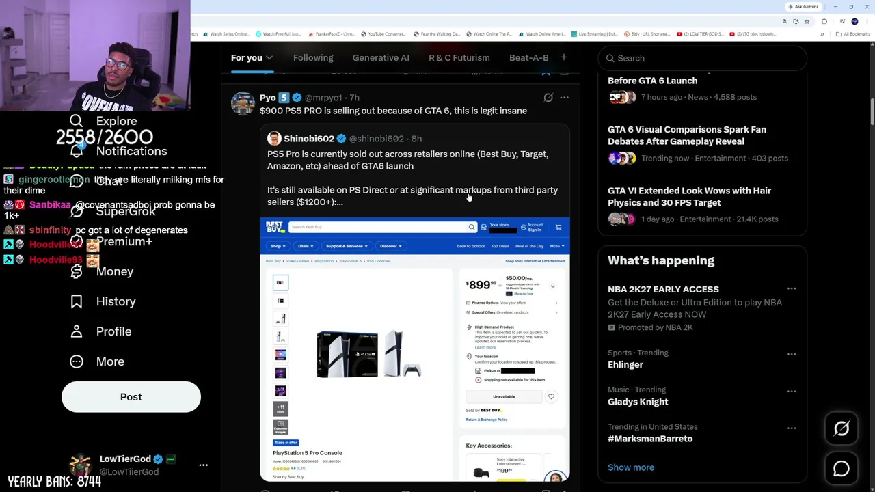Open more options for #MarksmanBarreto trend
Viewport: 875px width, 492px height.
pos(792,428)
